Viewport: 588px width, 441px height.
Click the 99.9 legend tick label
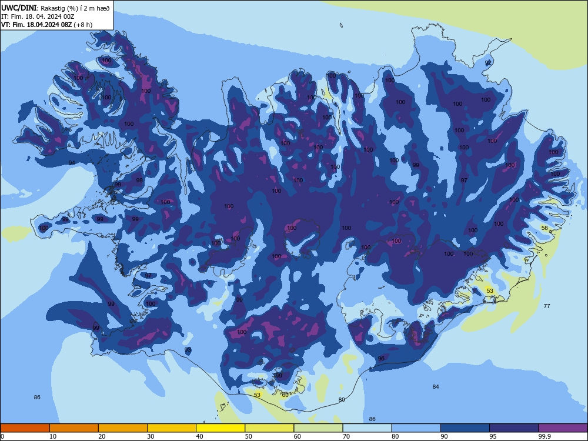coord(544,436)
